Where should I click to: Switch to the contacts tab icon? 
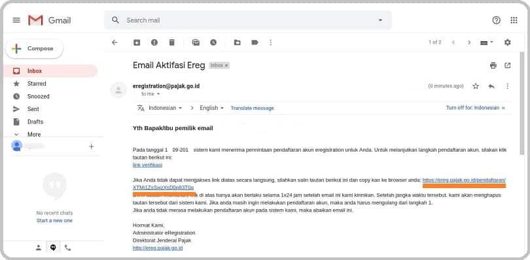coord(39,248)
